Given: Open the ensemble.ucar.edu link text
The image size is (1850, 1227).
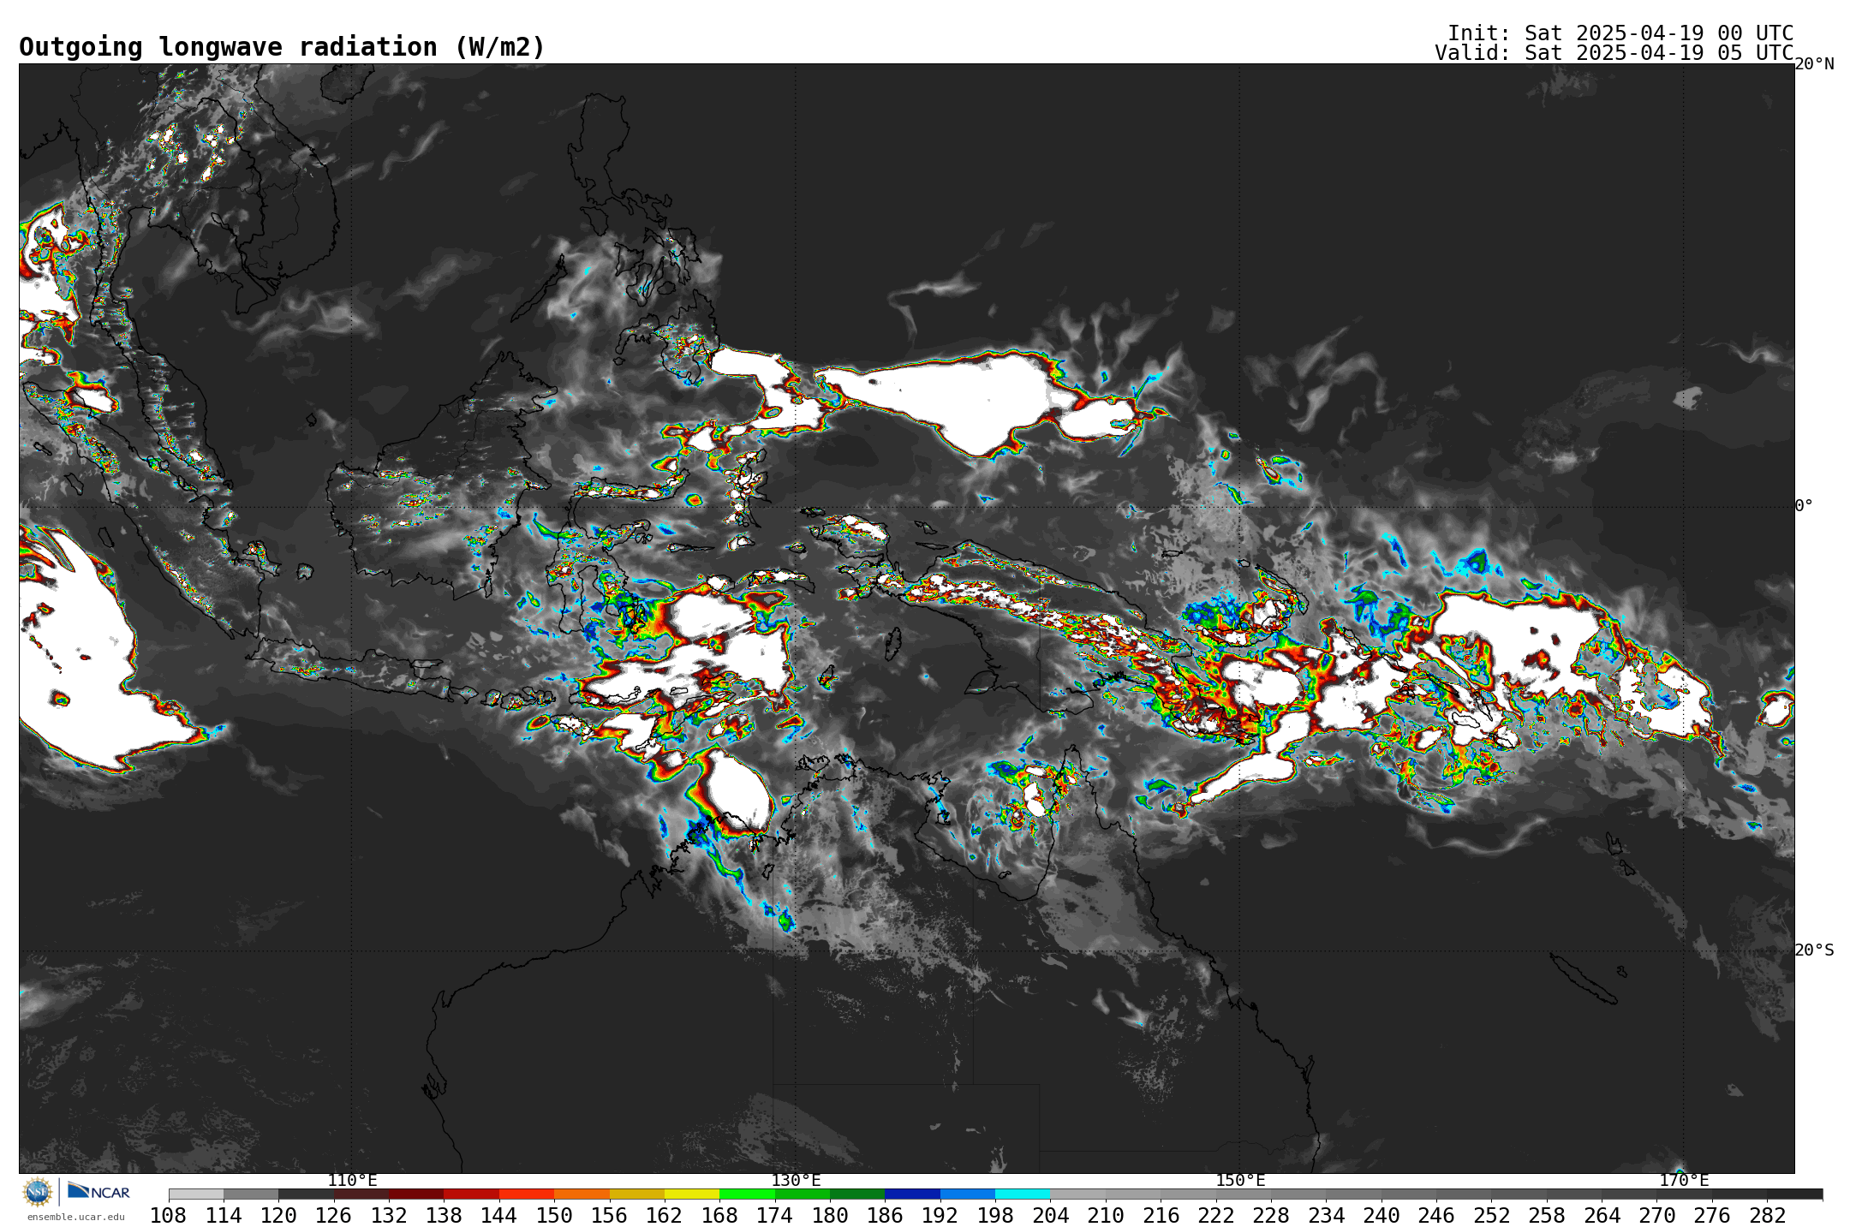Looking at the screenshot, I should 76,1217.
